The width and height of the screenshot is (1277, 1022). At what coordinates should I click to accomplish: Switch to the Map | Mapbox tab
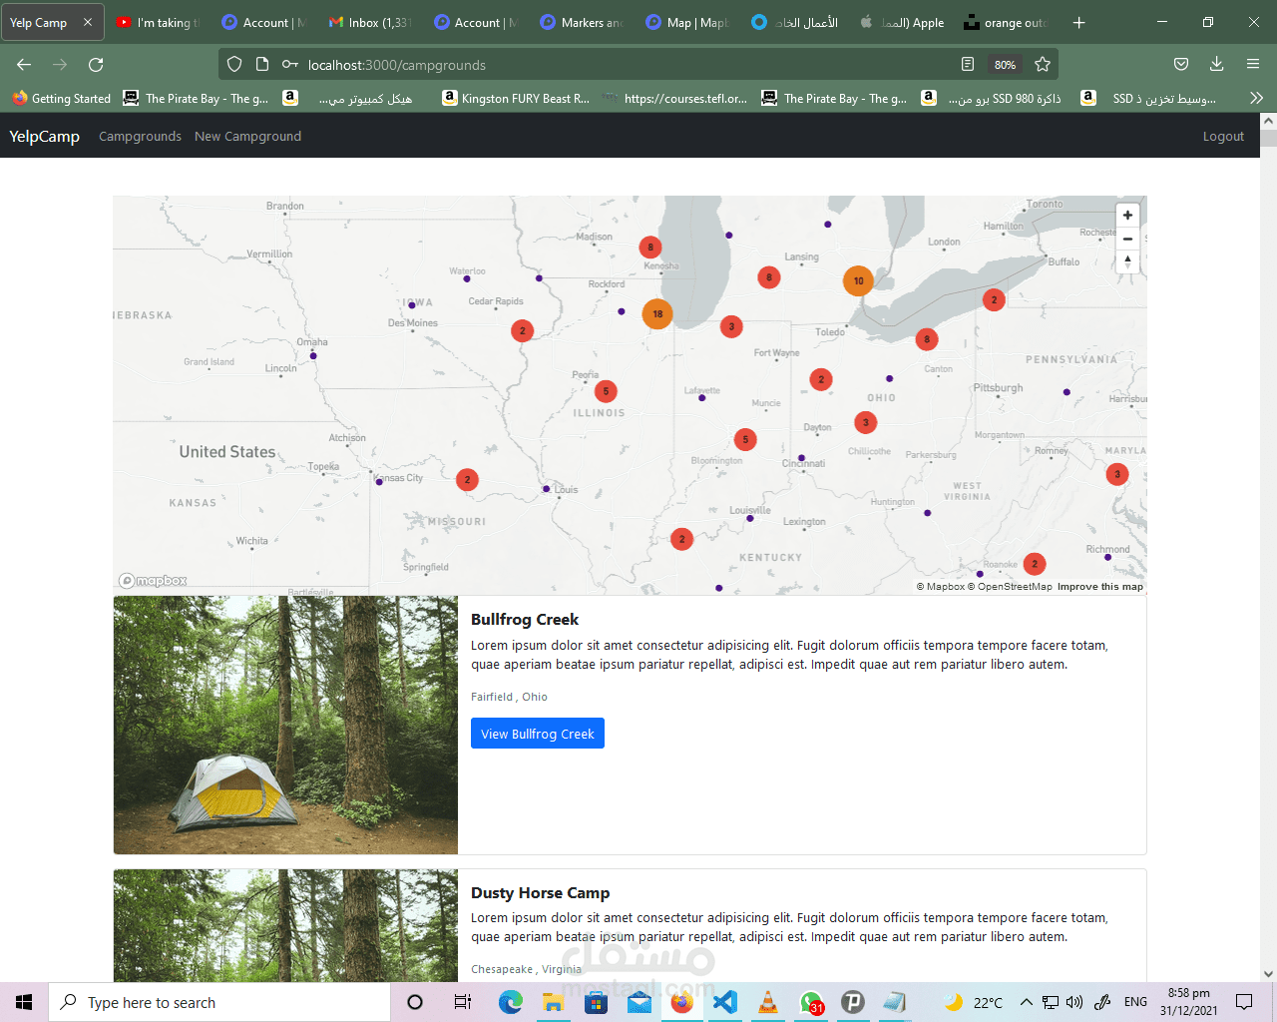[x=687, y=22]
